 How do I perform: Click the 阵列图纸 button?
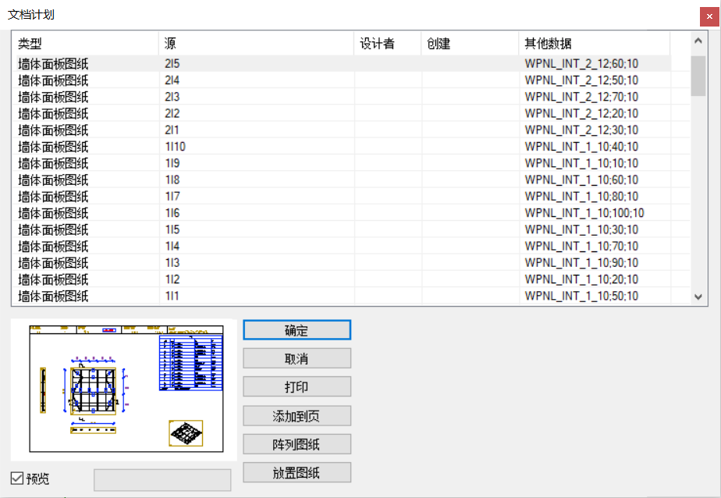pyautogui.click(x=297, y=445)
